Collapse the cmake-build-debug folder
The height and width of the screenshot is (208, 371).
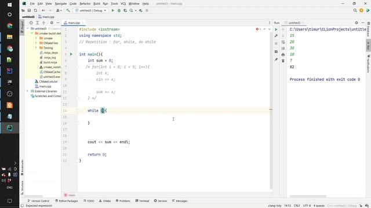click(32, 34)
